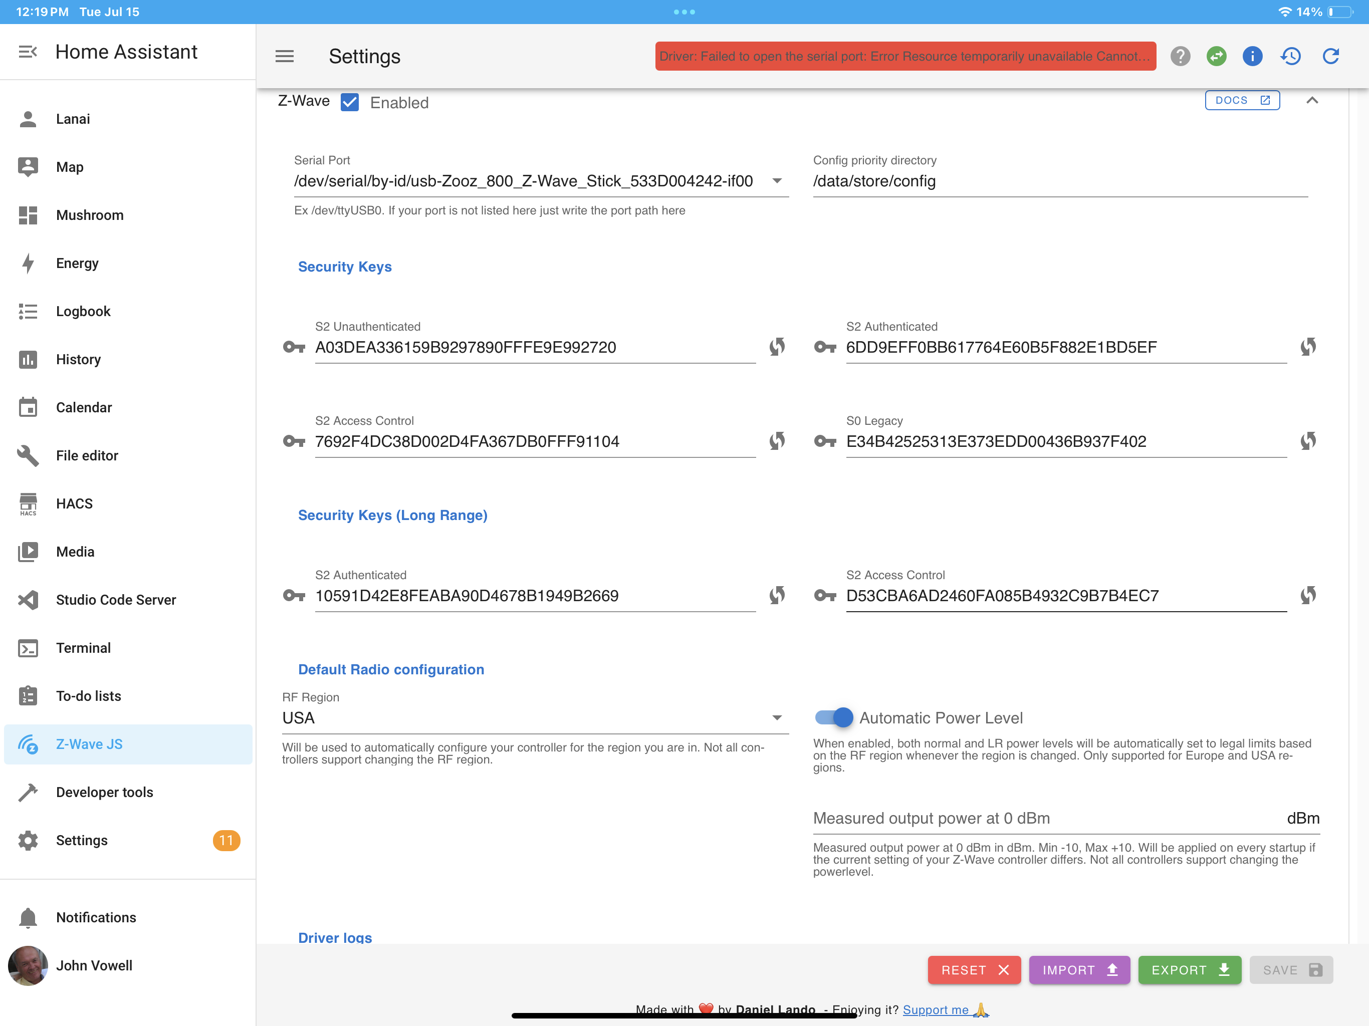Regenerate the S2 Unauthenticated security key

tap(777, 347)
